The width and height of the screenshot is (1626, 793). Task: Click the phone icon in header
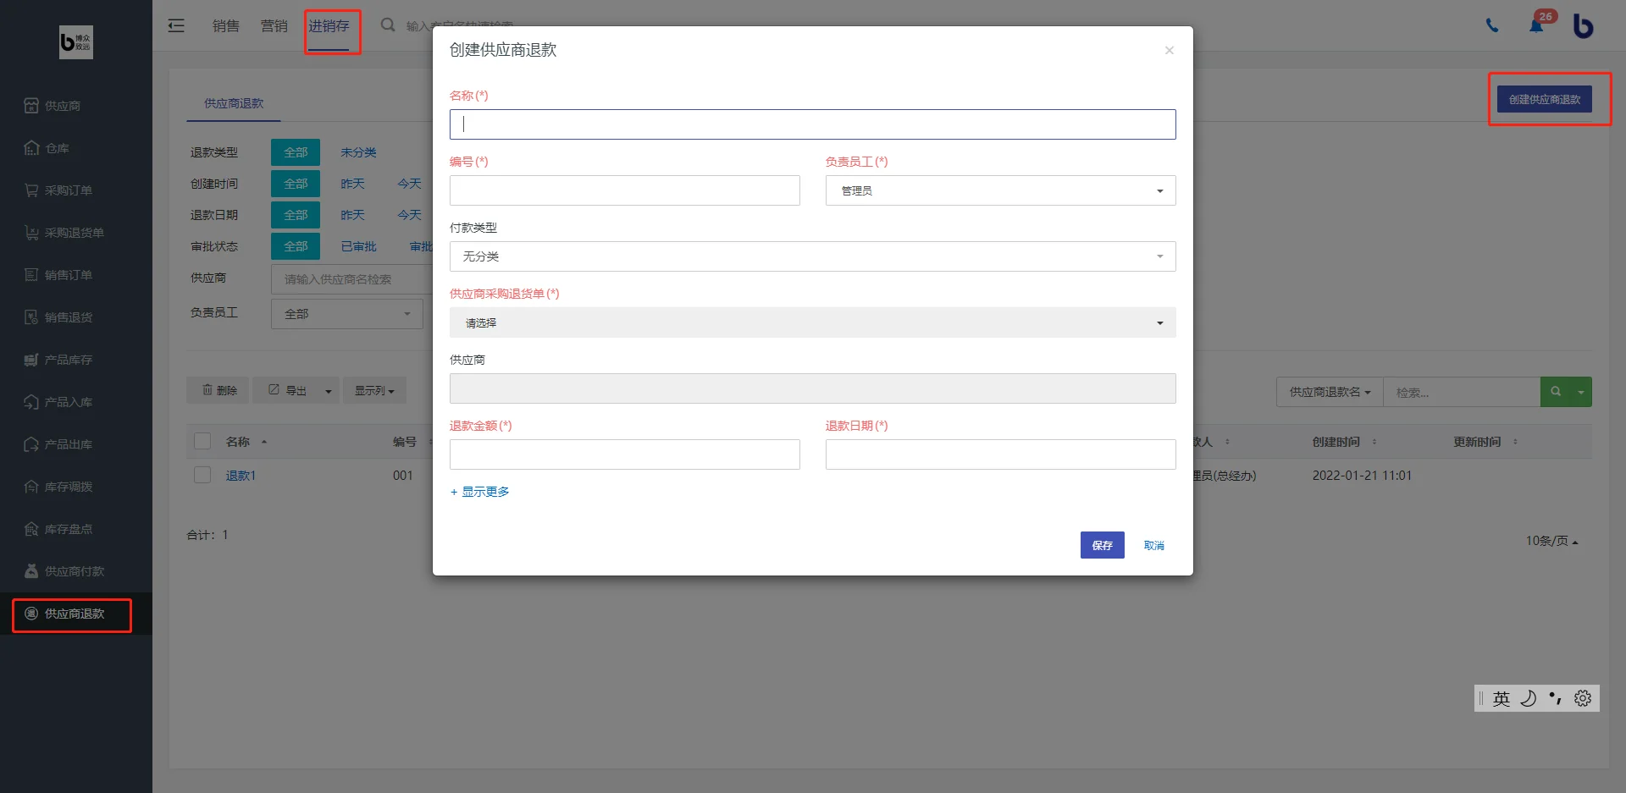click(1492, 25)
